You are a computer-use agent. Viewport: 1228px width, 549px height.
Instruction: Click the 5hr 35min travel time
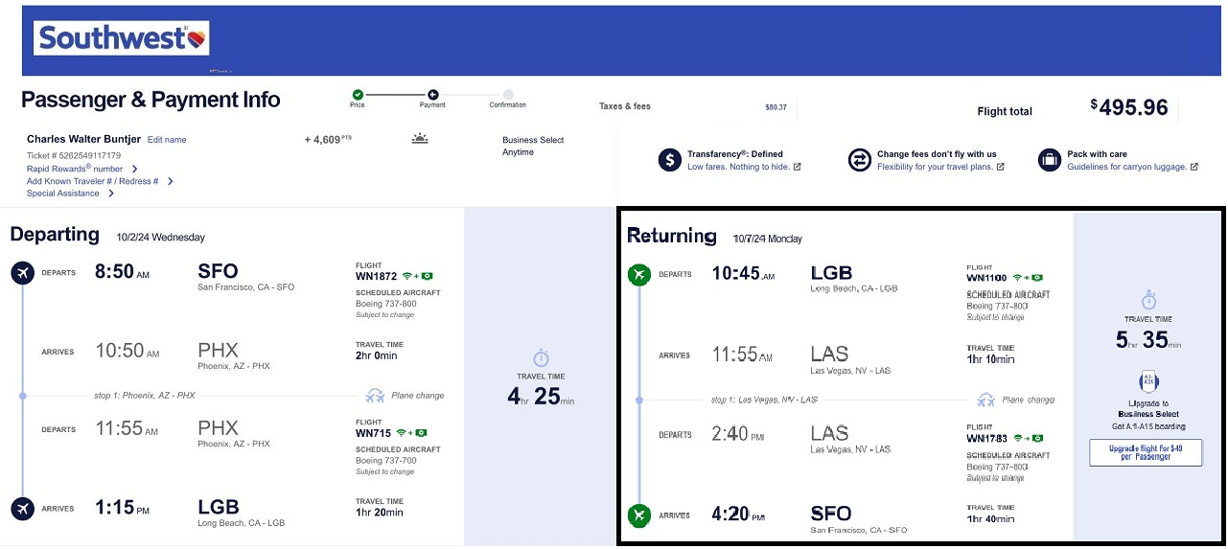(1148, 339)
